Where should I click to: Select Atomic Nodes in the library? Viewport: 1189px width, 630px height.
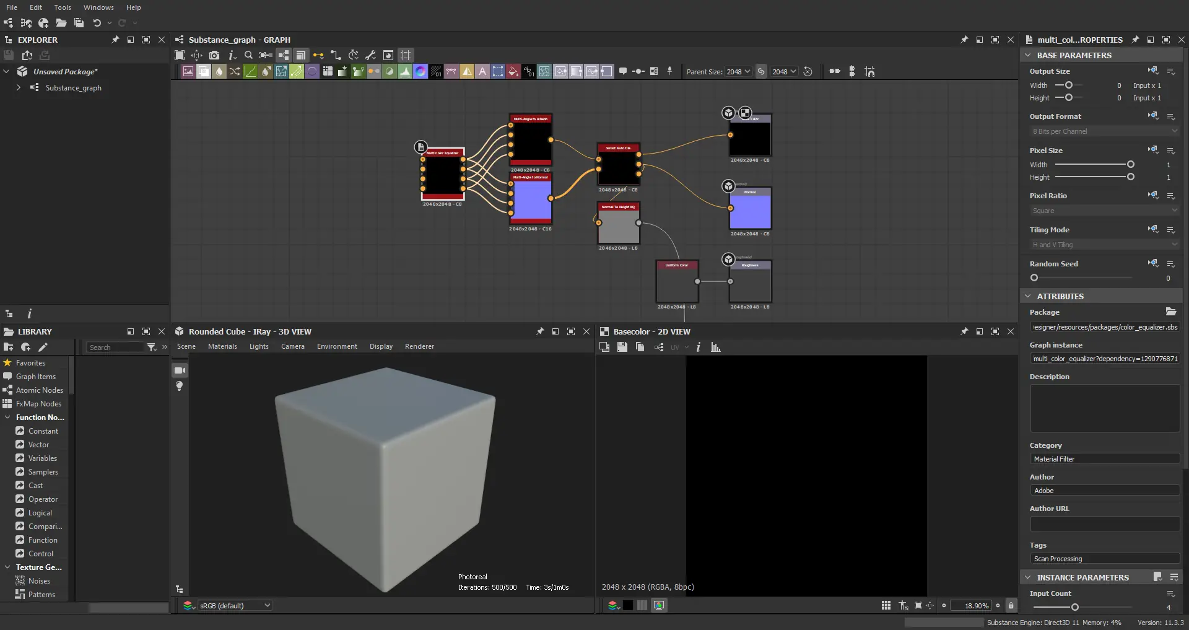39,390
